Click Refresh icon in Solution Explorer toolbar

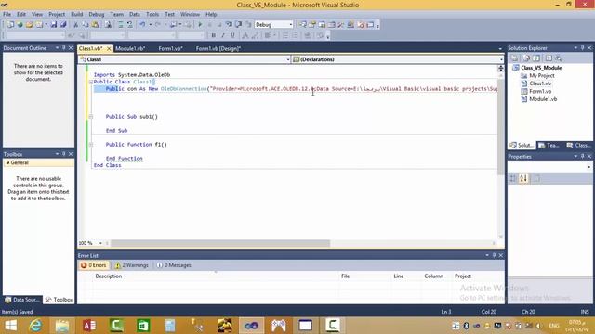tap(536, 58)
